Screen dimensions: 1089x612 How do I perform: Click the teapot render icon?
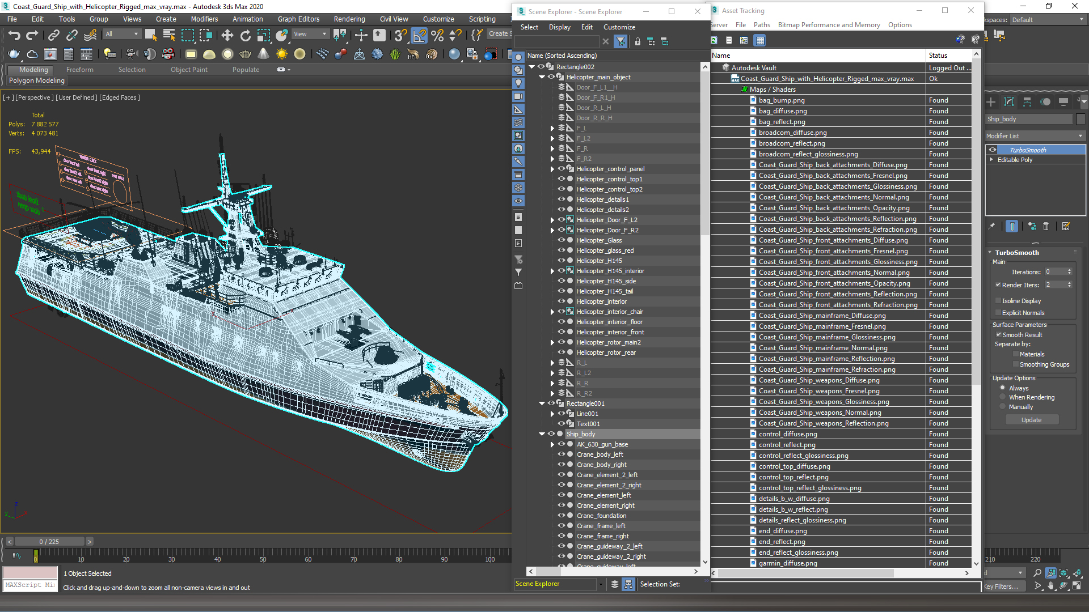click(x=14, y=54)
